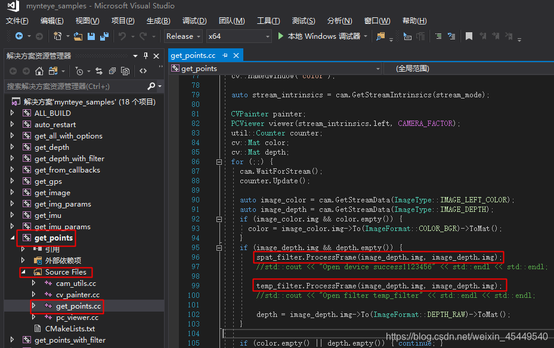This screenshot has width=554, height=348.
Task: Collapse the get_points project node
Action: coord(13,238)
